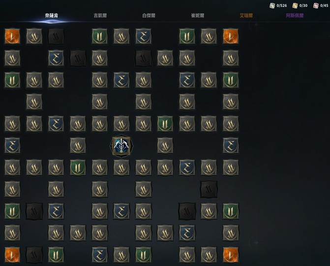The image size is (330, 266).
Task: Click the green node in the row above the bow emblem
Action: point(165,124)
